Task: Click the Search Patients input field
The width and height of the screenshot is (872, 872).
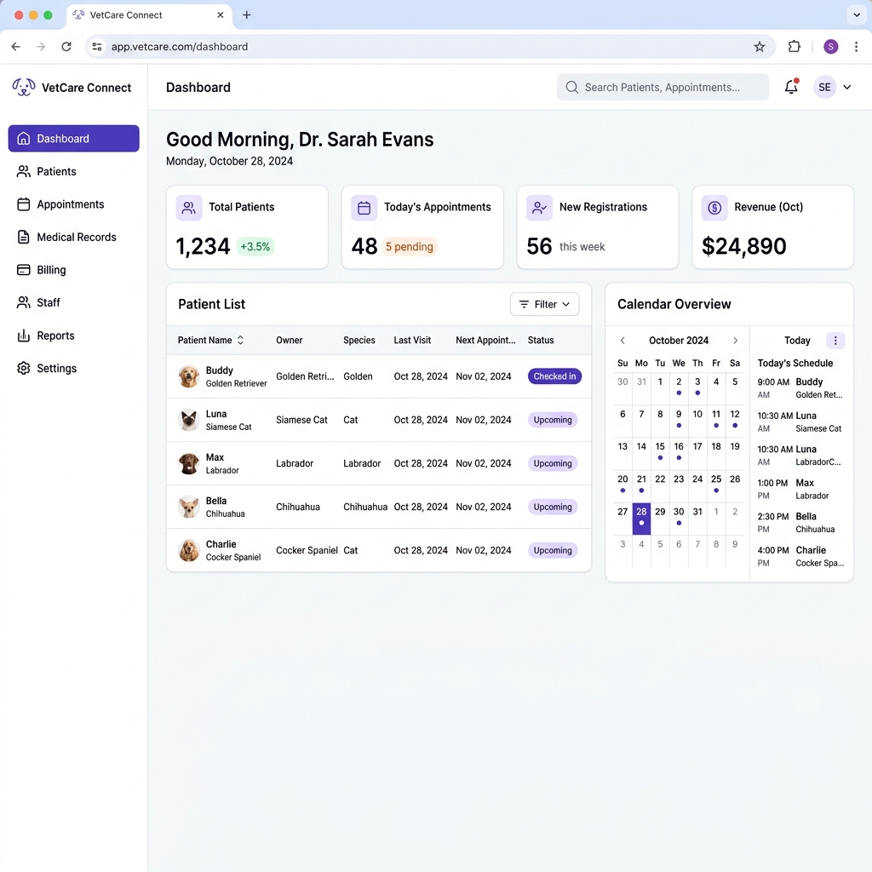Action: tap(663, 87)
